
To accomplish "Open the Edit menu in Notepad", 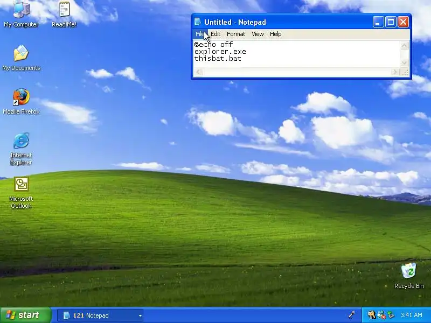I will (215, 34).
